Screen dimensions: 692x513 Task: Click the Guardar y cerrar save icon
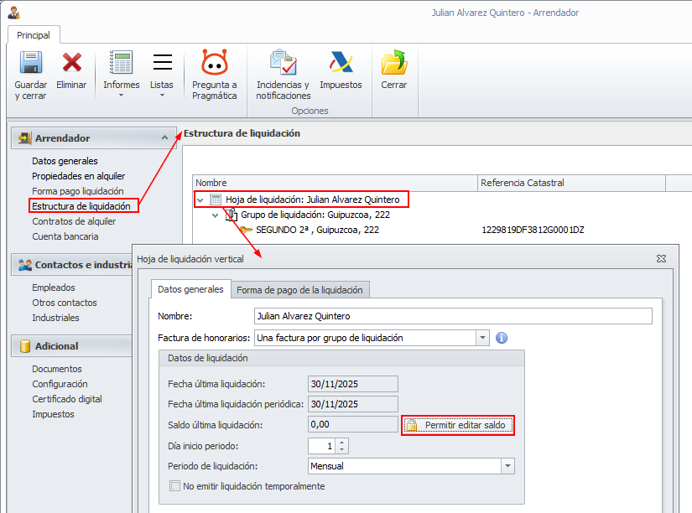(x=31, y=63)
